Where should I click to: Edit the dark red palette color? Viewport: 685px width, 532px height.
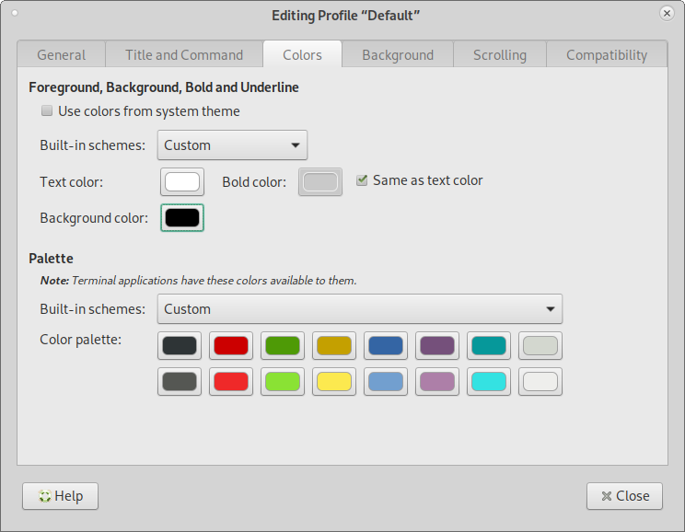pyautogui.click(x=231, y=345)
